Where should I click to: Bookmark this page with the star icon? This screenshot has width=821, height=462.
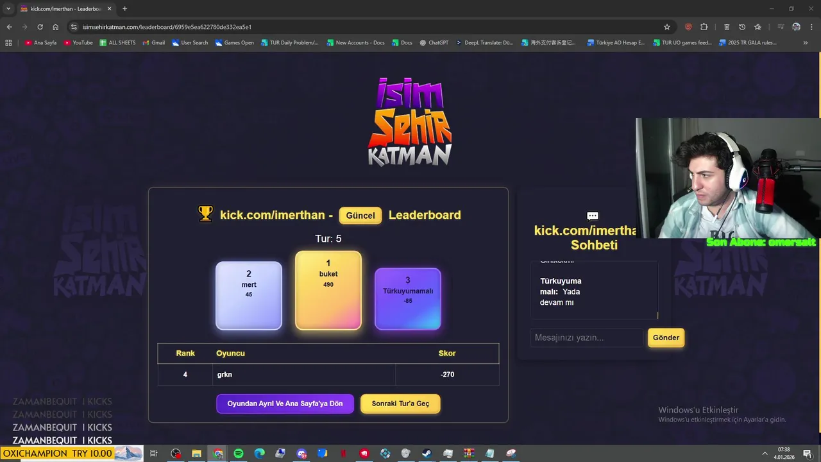tap(667, 27)
